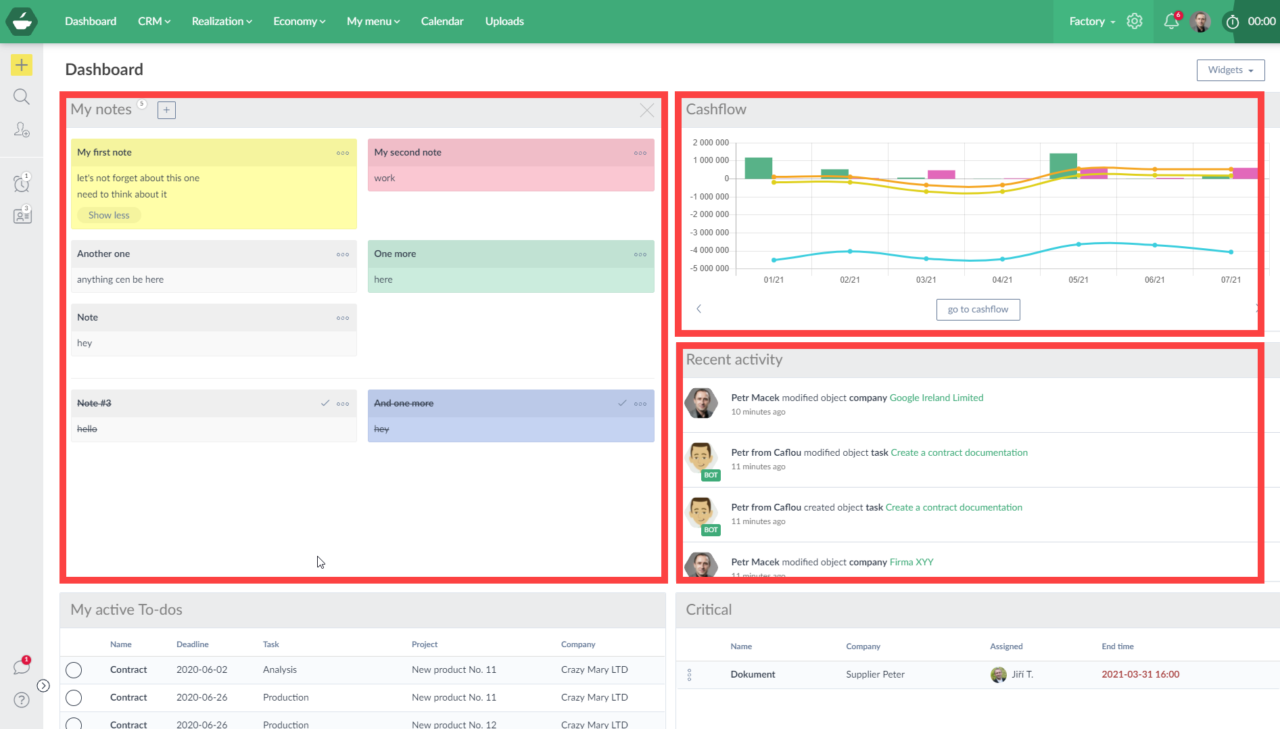Viewport: 1280px width, 729px height.
Task: Open Create a contract documentation created link
Action: tap(953, 508)
